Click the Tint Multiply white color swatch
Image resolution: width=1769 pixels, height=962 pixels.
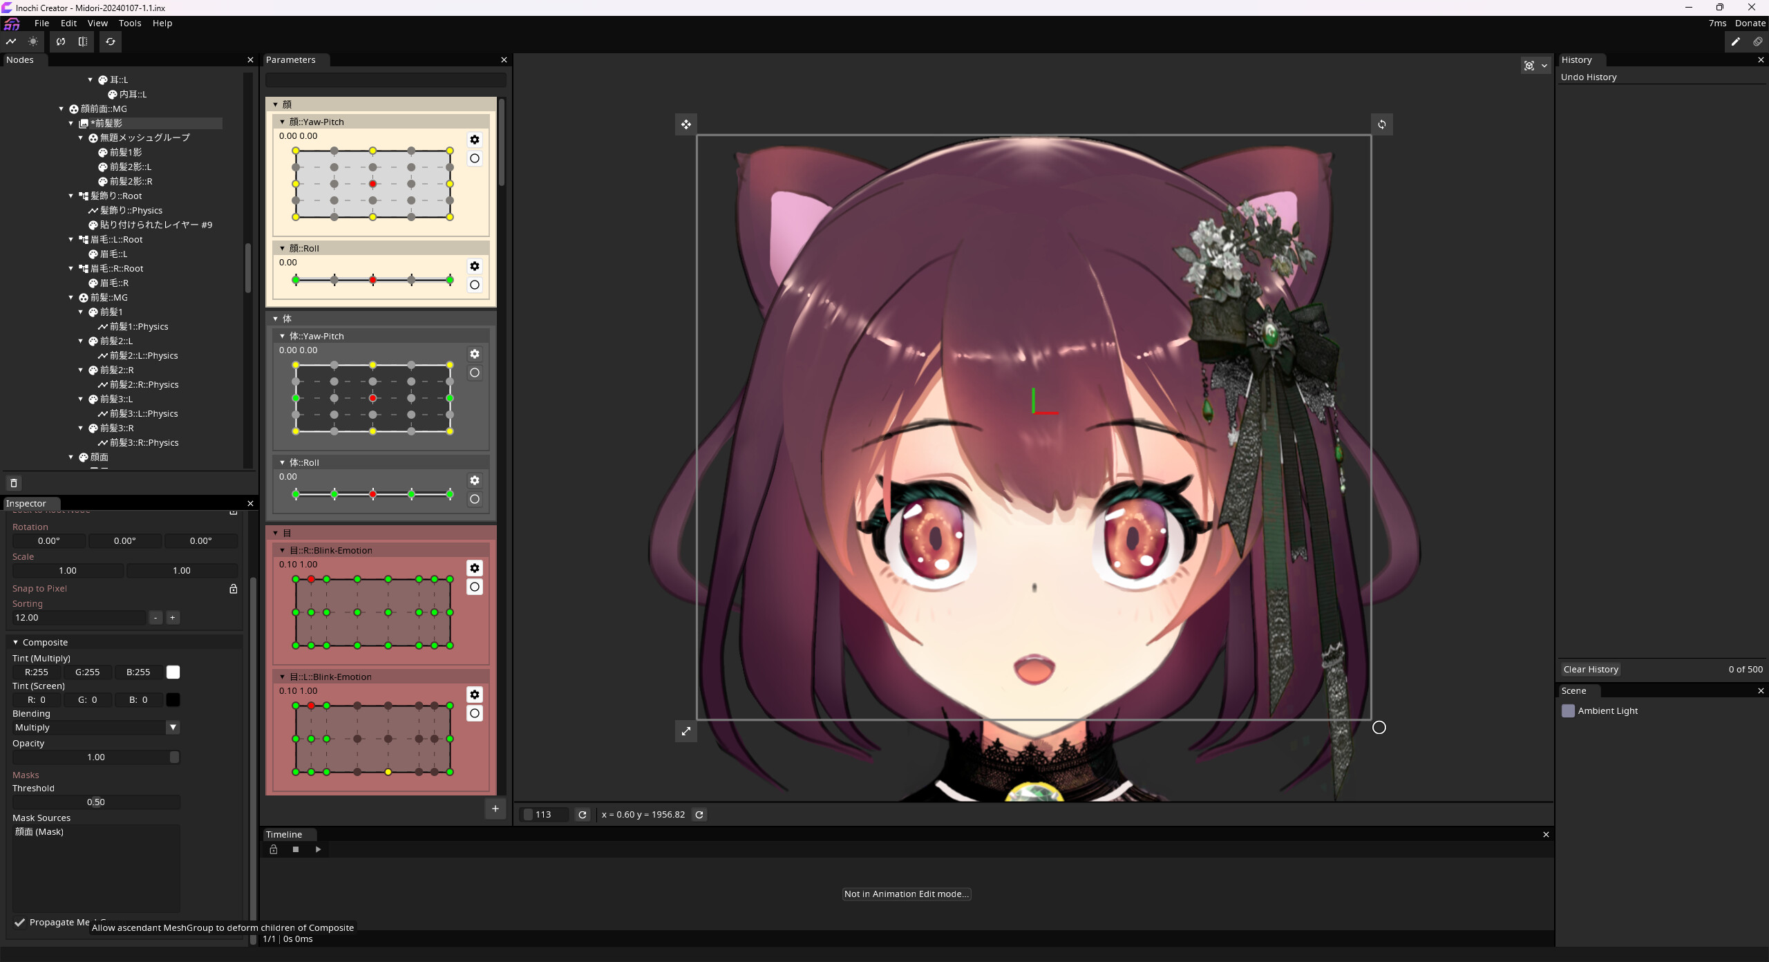click(173, 672)
